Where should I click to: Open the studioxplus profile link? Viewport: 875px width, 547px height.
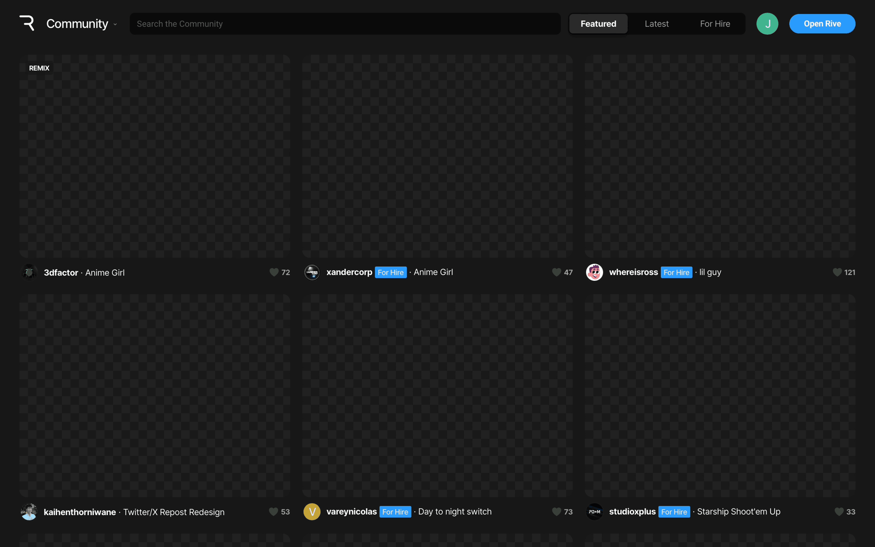pos(632,511)
